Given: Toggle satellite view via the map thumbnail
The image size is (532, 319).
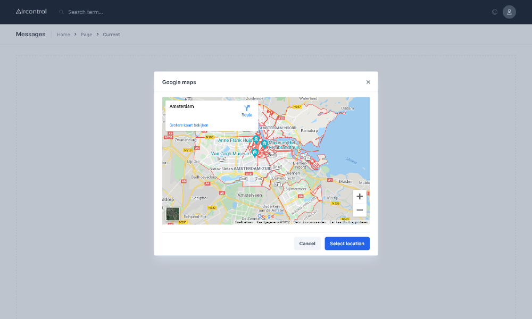Looking at the screenshot, I should 172,213.
